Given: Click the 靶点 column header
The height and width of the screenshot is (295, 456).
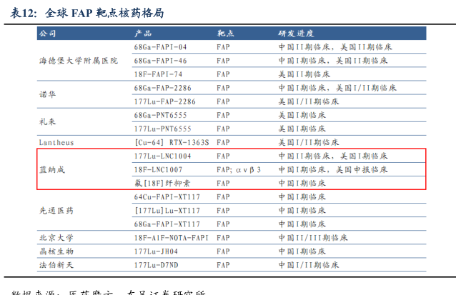Looking at the screenshot, I should click(x=226, y=34).
